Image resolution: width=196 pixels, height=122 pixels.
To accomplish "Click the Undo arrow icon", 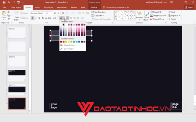I will 8,2.
